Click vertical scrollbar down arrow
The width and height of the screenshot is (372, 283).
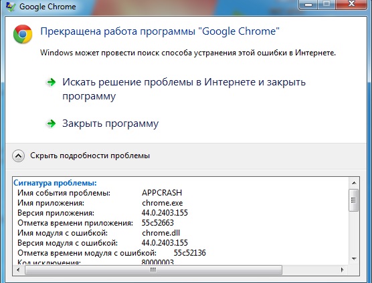coord(354,258)
